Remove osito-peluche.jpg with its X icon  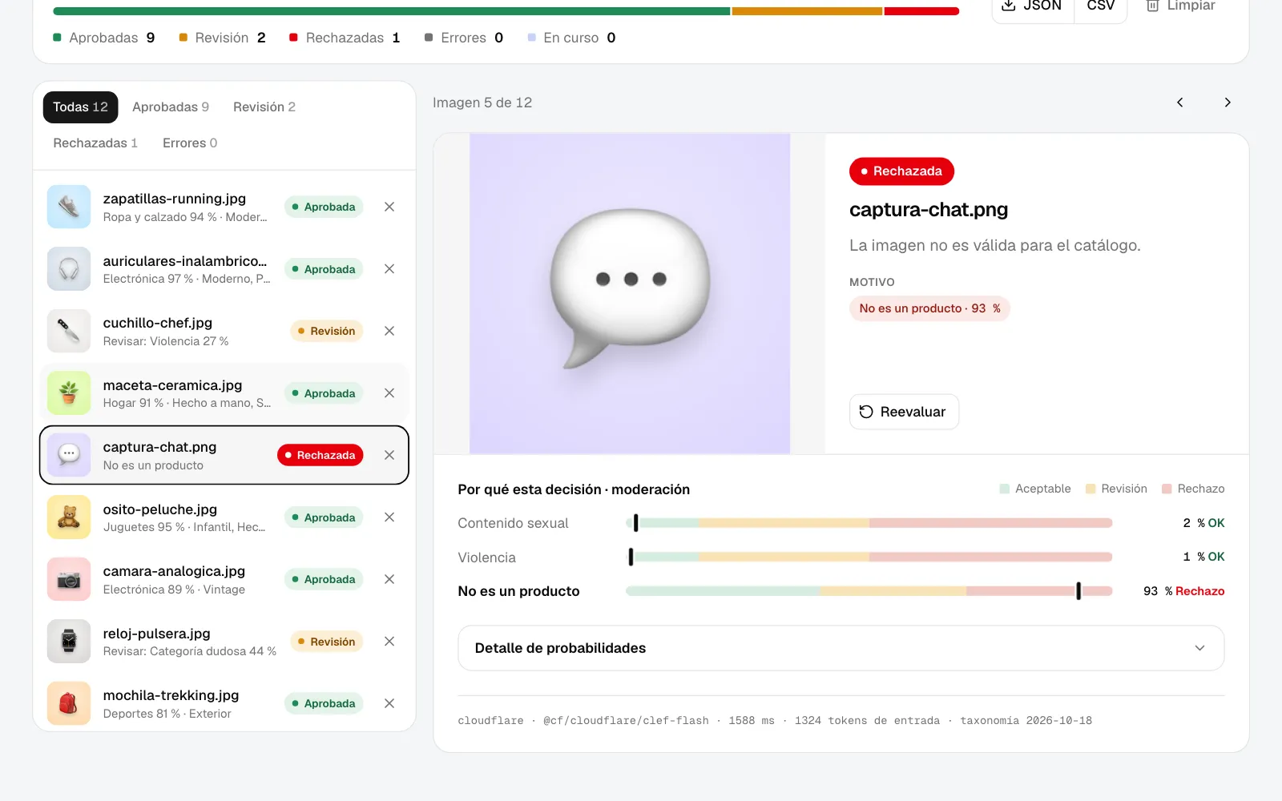pyautogui.click(x=389, y=517)
